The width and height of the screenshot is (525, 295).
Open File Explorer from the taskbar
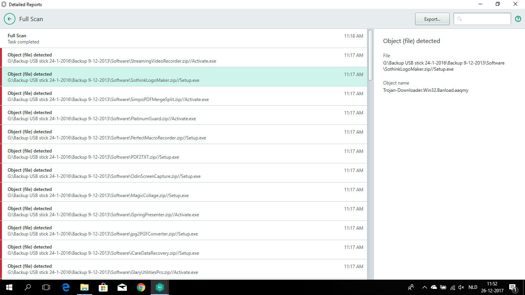pos(85,287)
